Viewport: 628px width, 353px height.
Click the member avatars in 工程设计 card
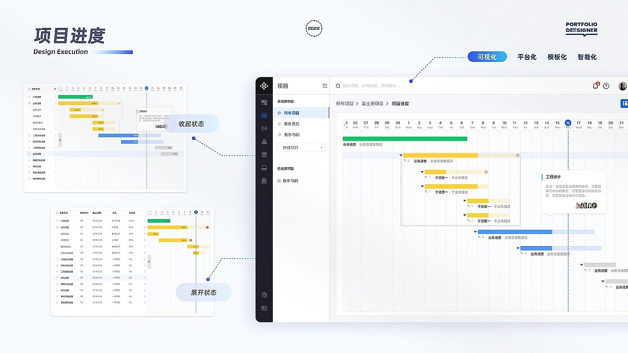coord(586,205)
